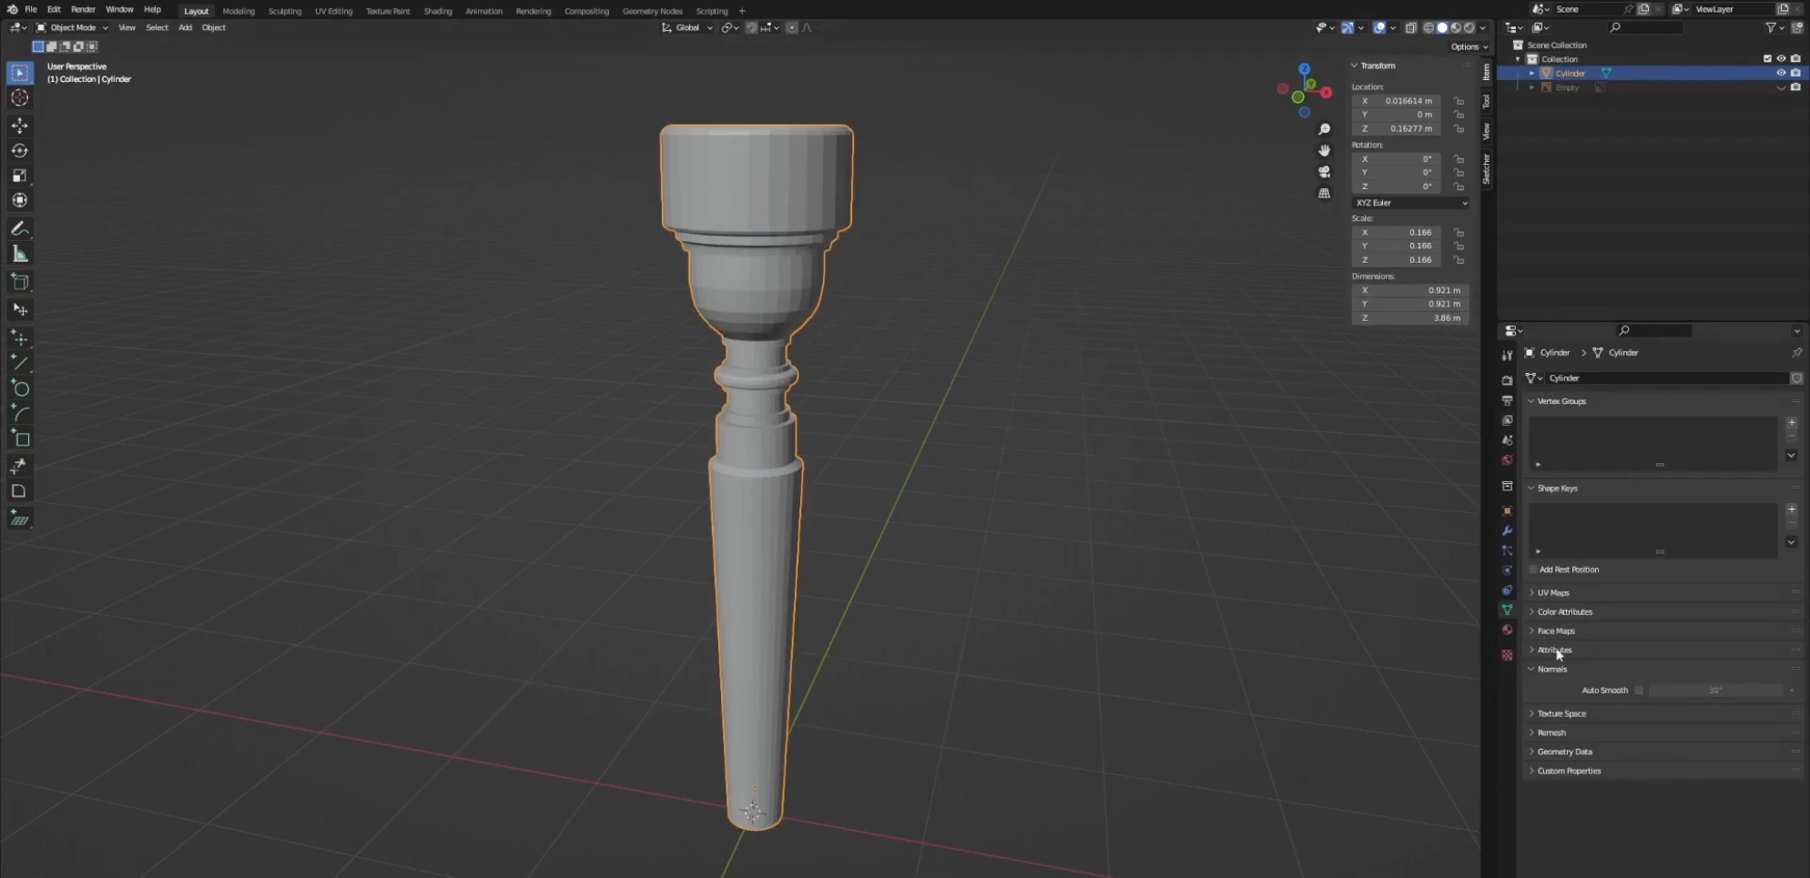Viewport: 1810px width, 878px height.
Task: Click the Options button in viewport header
Action: 1469,46
